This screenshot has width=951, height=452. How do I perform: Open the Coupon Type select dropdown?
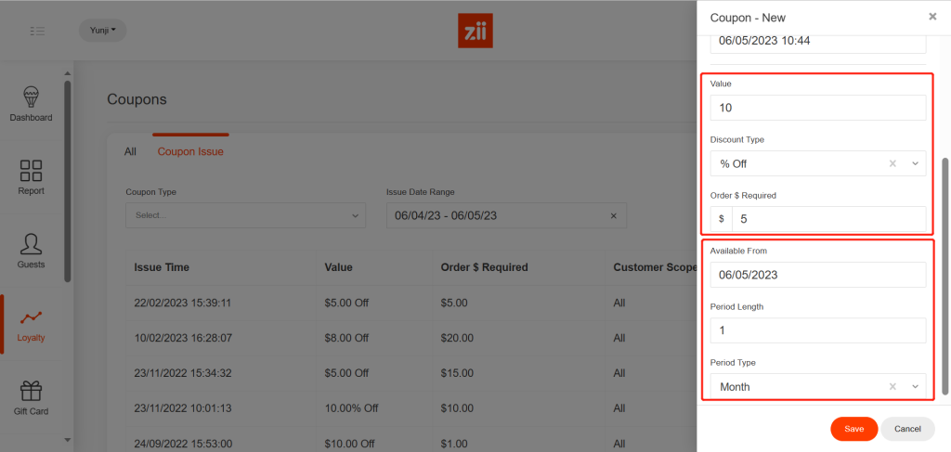(245, 216)
